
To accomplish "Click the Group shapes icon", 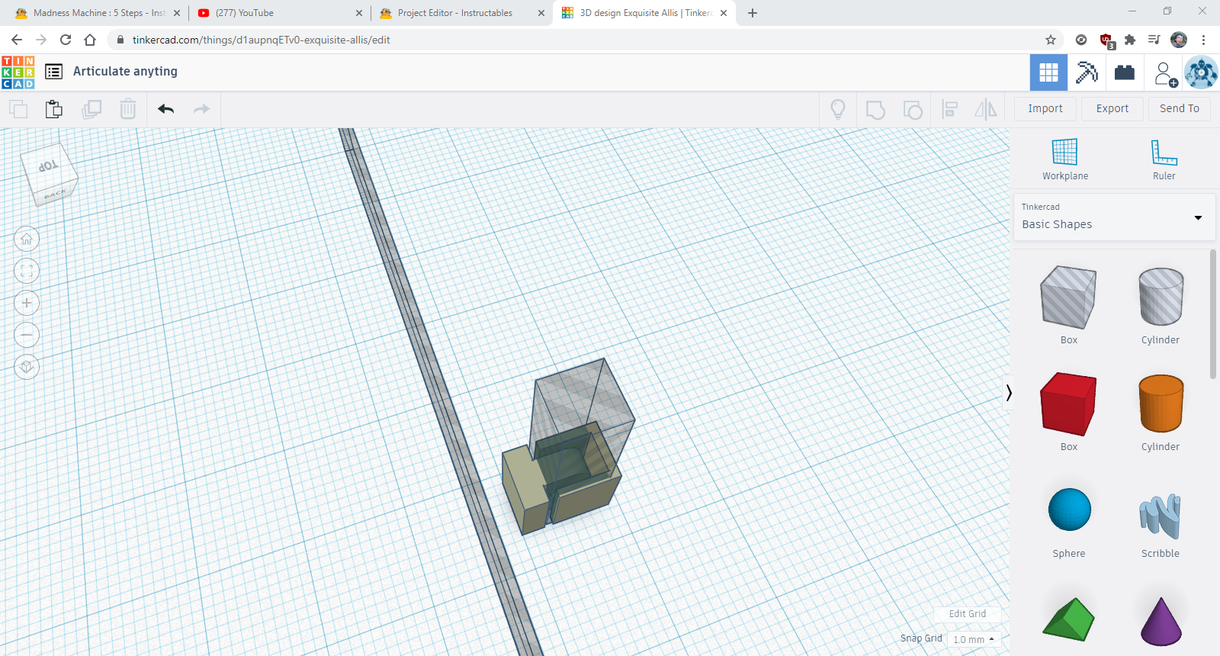I will (x=875, y=109).
